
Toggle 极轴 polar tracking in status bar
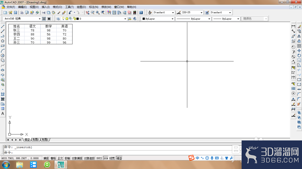(x=67, y=158)
